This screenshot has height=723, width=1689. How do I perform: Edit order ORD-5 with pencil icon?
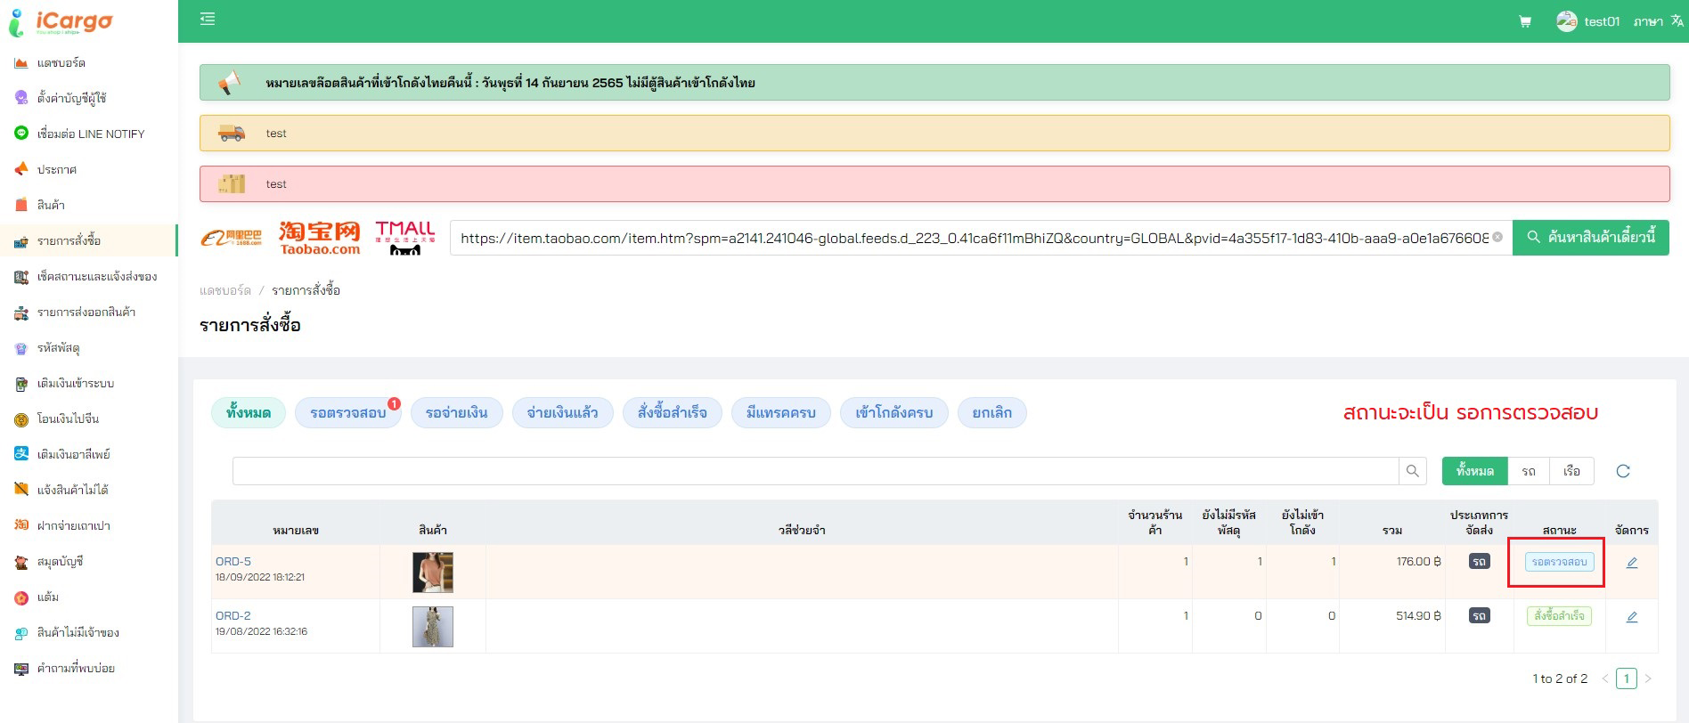pyautogui.click(x=1632, y=563)
